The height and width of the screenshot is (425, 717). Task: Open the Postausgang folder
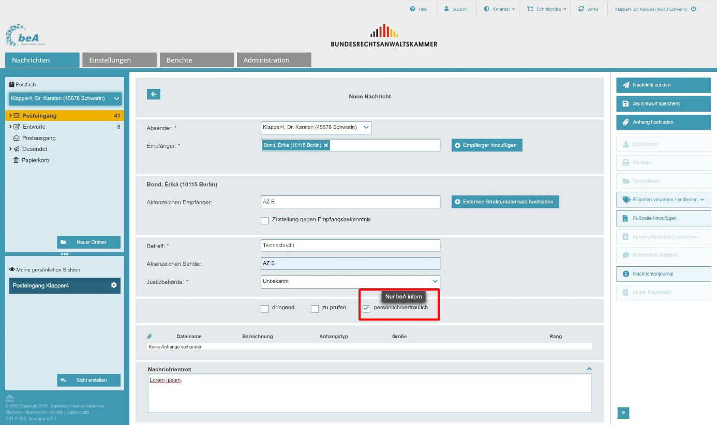pyautogui.click(x=39, y=138)
